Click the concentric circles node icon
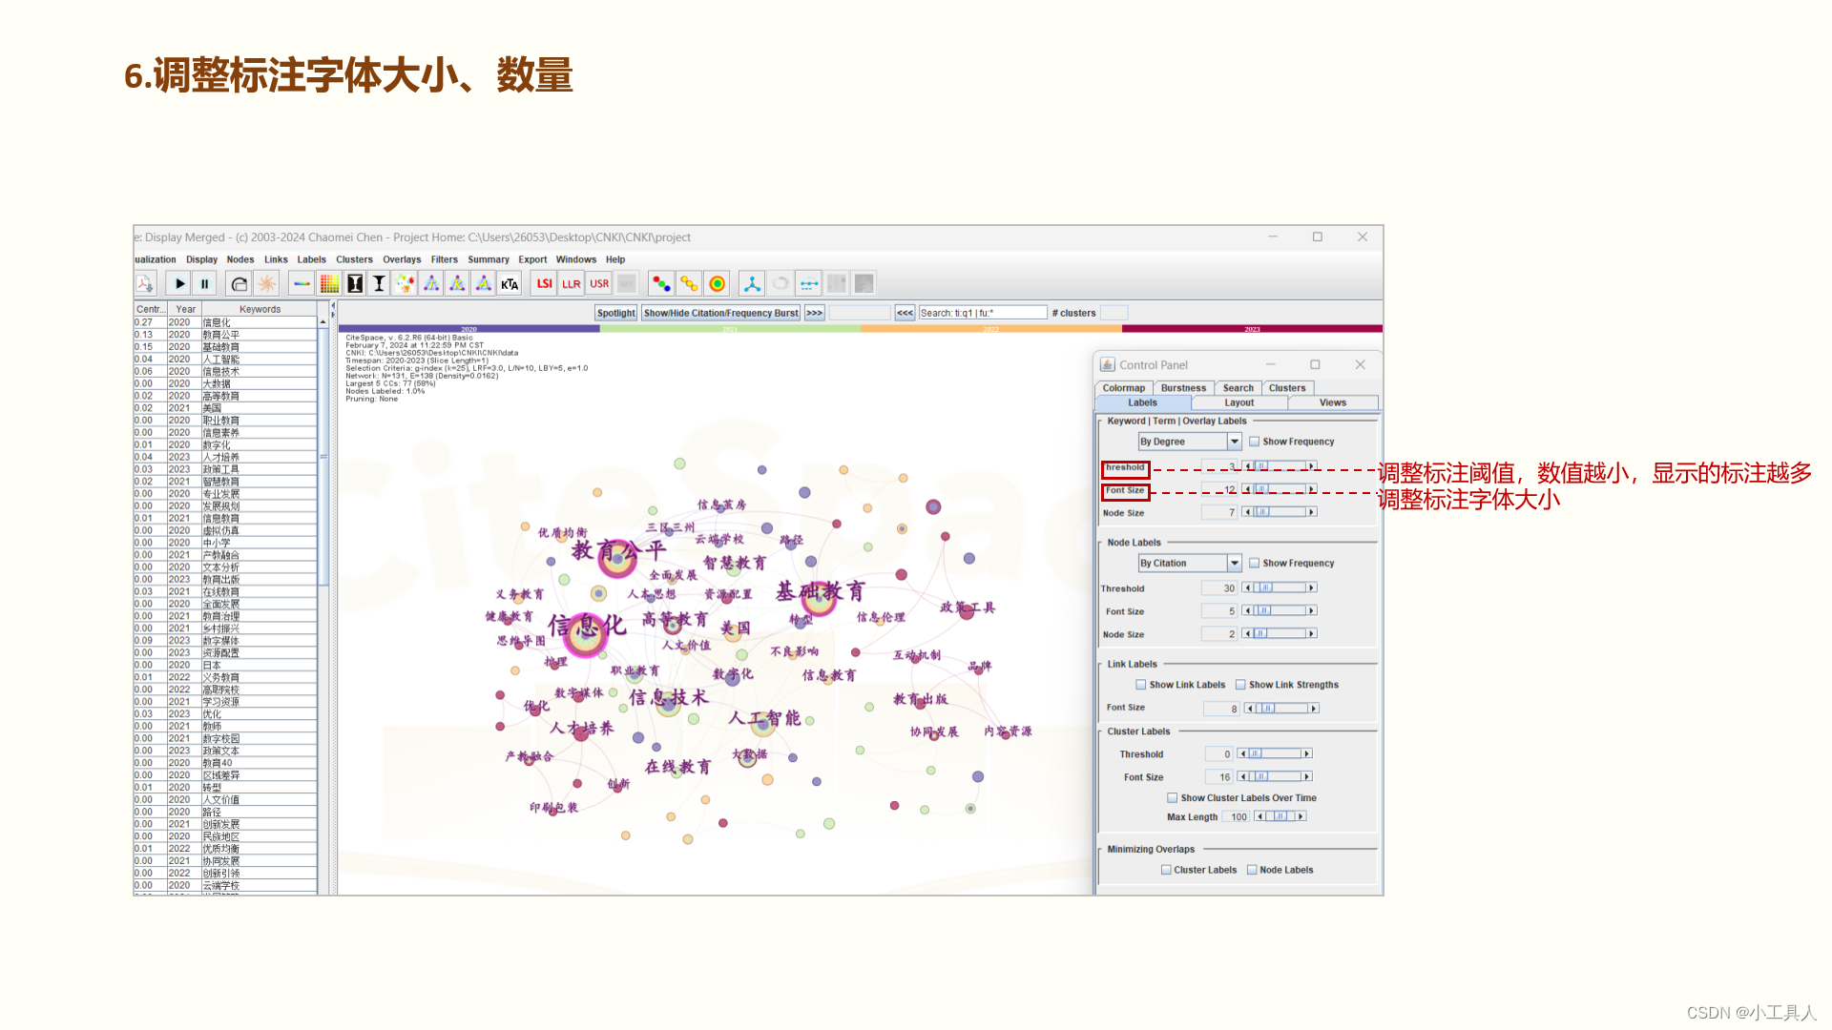1832x1030 pixels. pyautogui.click(x=717, y=283)
